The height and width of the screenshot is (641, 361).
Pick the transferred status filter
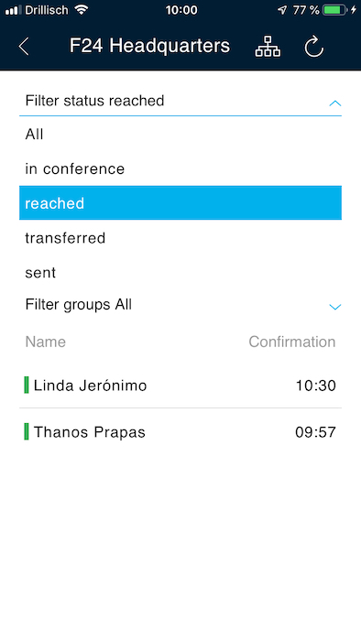pos(180,237)
